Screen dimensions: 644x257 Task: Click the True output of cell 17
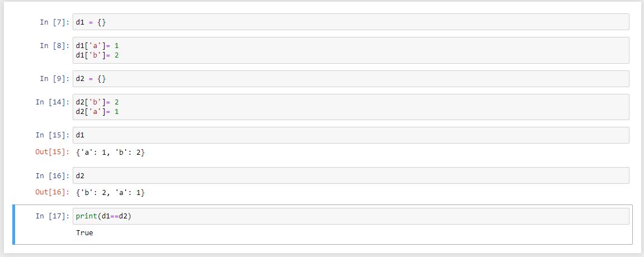pyautogui.click(x=85, y=232)
